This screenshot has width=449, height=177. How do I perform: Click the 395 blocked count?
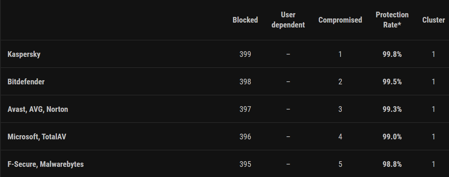pyautogui.click(x=245, y=165)
